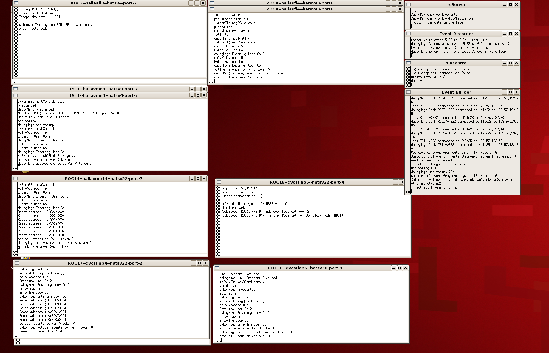Open window menu icon of ROC17--dvcstlab4 window

click(x=17, y=263)
